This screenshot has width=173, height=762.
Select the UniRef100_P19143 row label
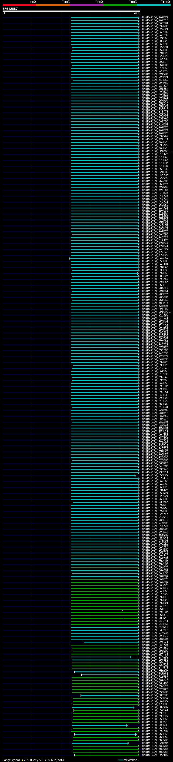pyautogui.click(x=155, y=368)
